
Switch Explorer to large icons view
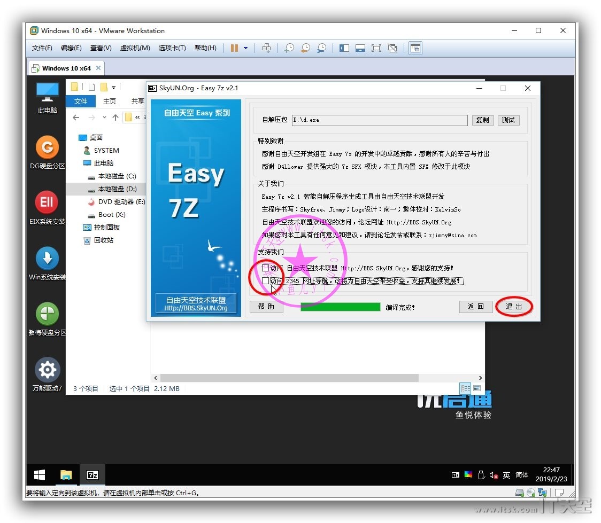pyautogui.click(x=477, y=388)
